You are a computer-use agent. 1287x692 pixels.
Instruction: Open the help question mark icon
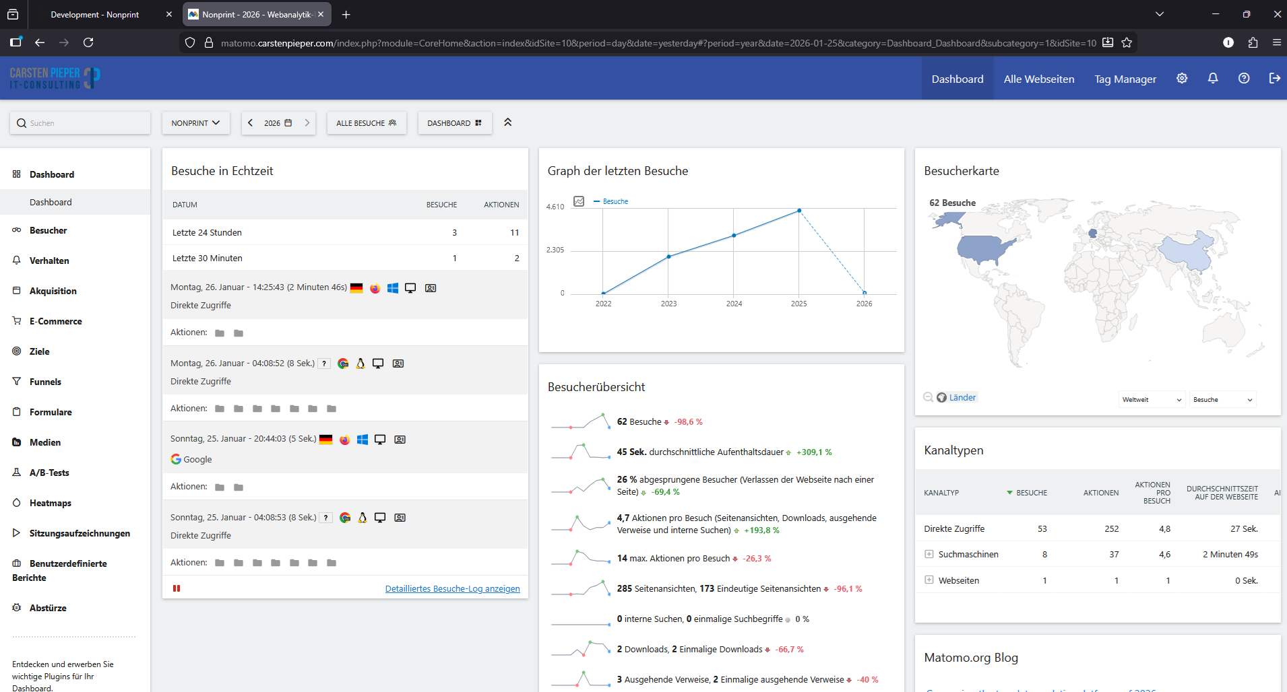coord(1244,79)
